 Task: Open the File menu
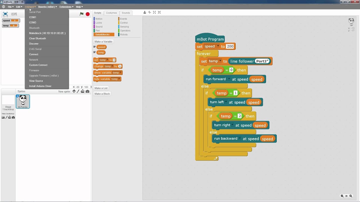pyautogui.click(x=11, y=7)
